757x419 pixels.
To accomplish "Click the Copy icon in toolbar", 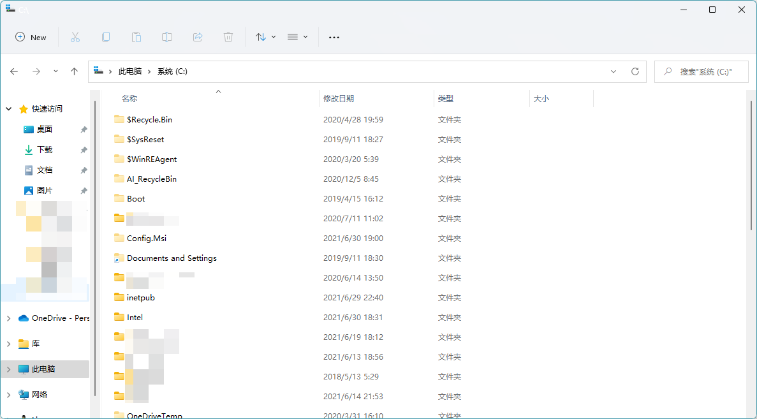I will coord(106,37).
